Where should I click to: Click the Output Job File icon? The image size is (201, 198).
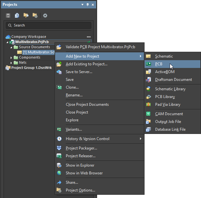[x=148, y=122]
